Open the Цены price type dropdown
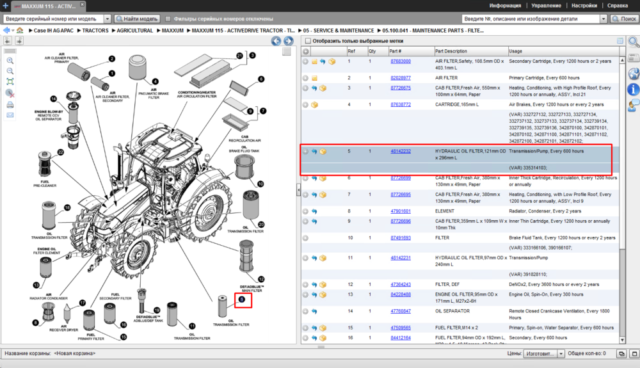This screenshot has height=368, width=640. [561, 354]
